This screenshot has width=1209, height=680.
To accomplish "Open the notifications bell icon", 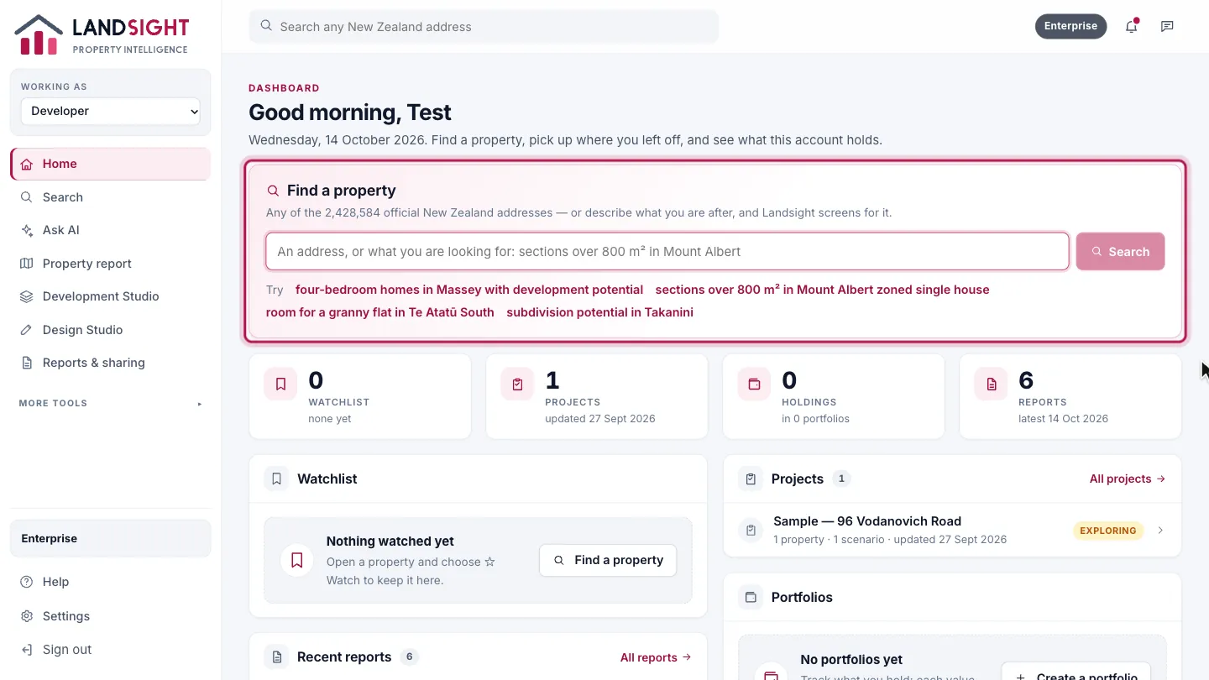I will (1131, 26).
